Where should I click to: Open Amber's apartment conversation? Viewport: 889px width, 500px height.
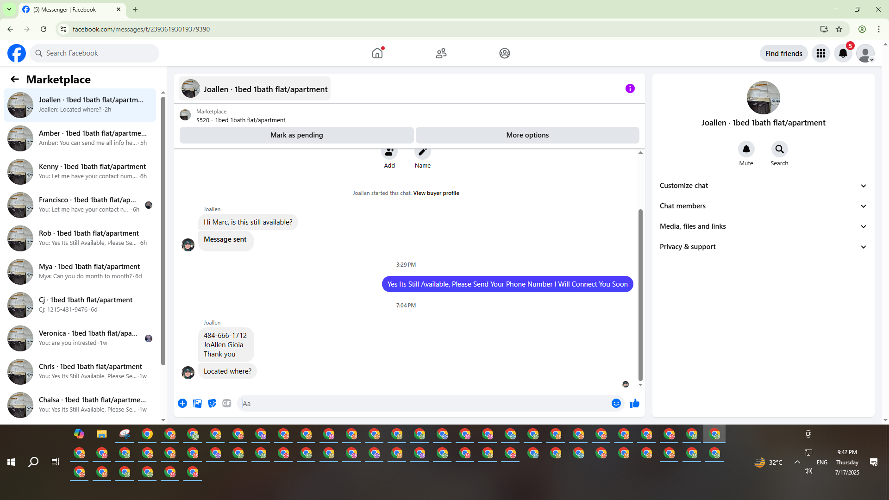(80, 138)
